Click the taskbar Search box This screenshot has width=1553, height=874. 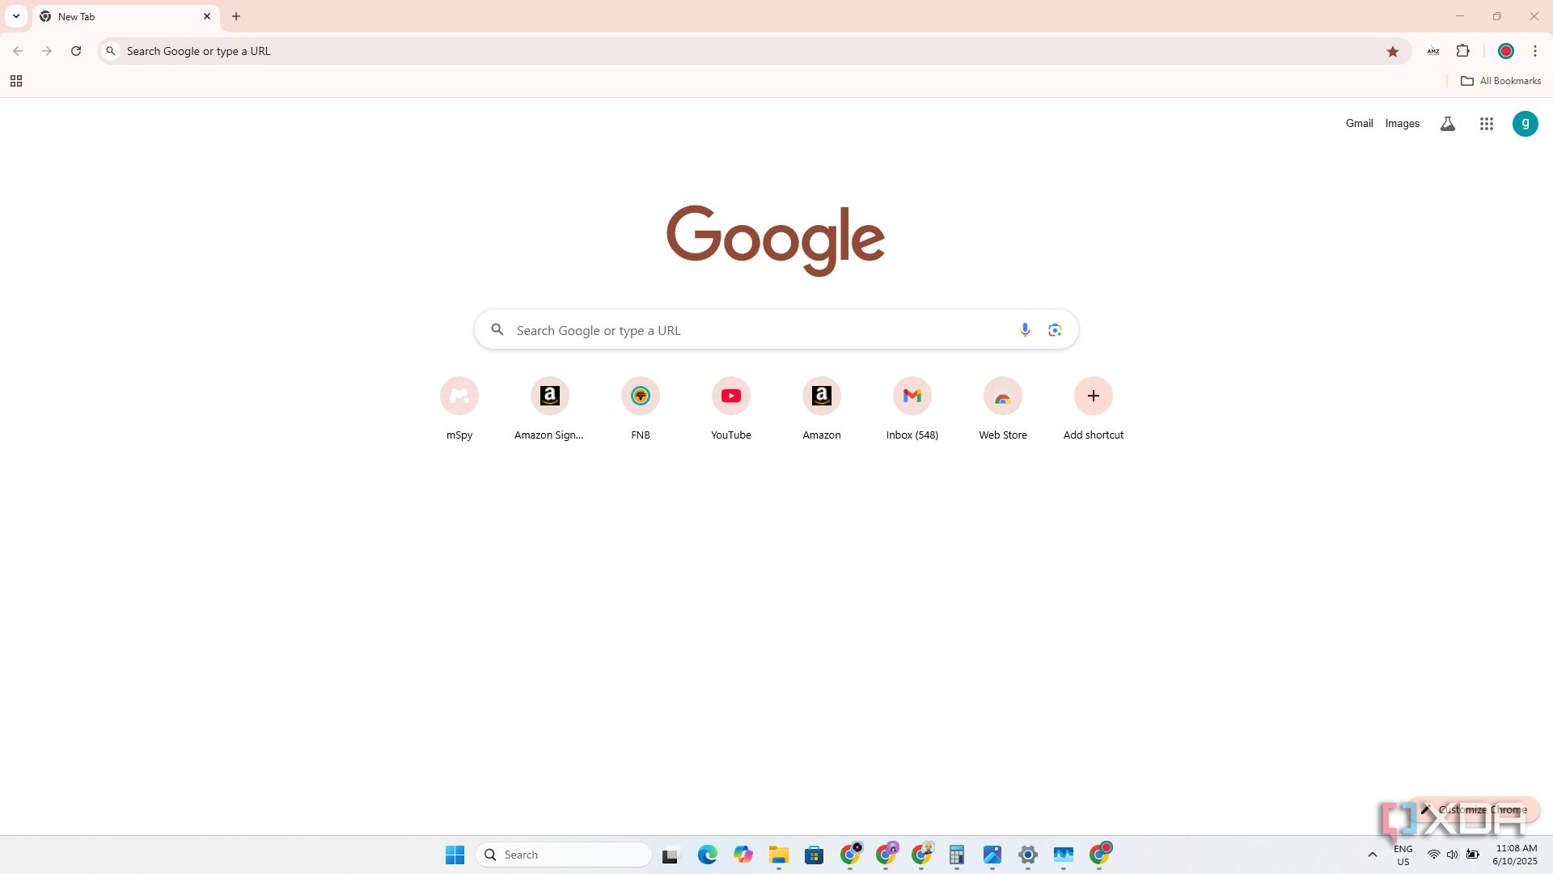pos(564,855)
